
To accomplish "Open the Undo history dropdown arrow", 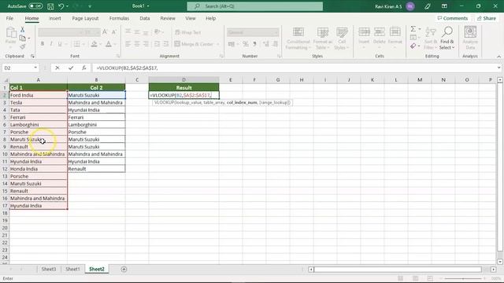I will click(67, 6).
